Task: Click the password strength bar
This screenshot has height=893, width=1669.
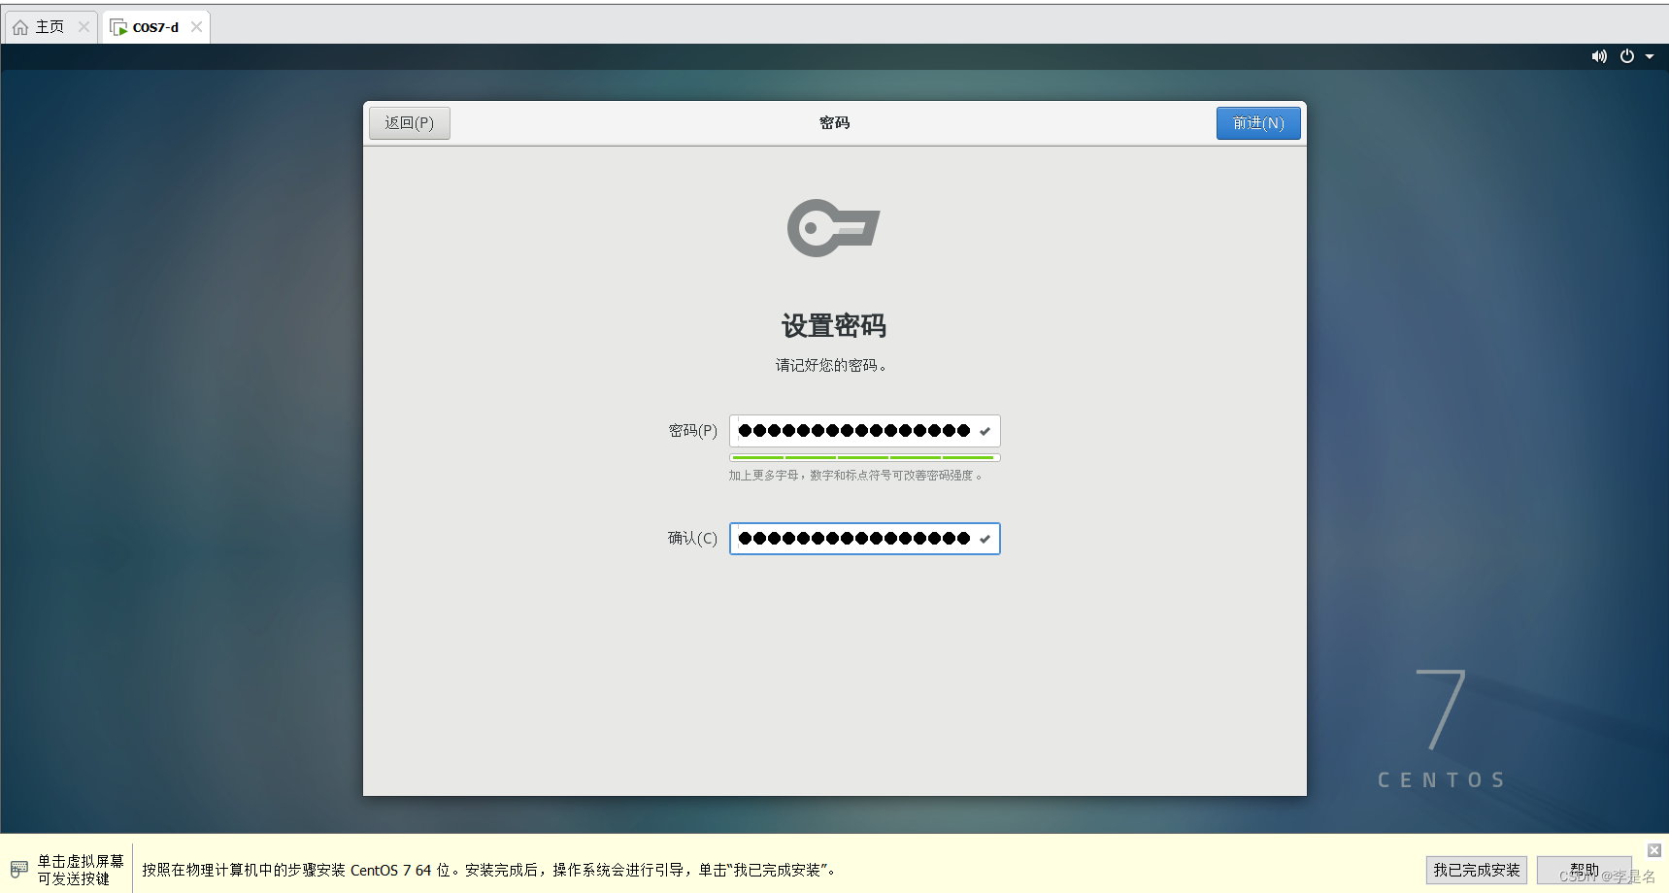Action: 864,457
